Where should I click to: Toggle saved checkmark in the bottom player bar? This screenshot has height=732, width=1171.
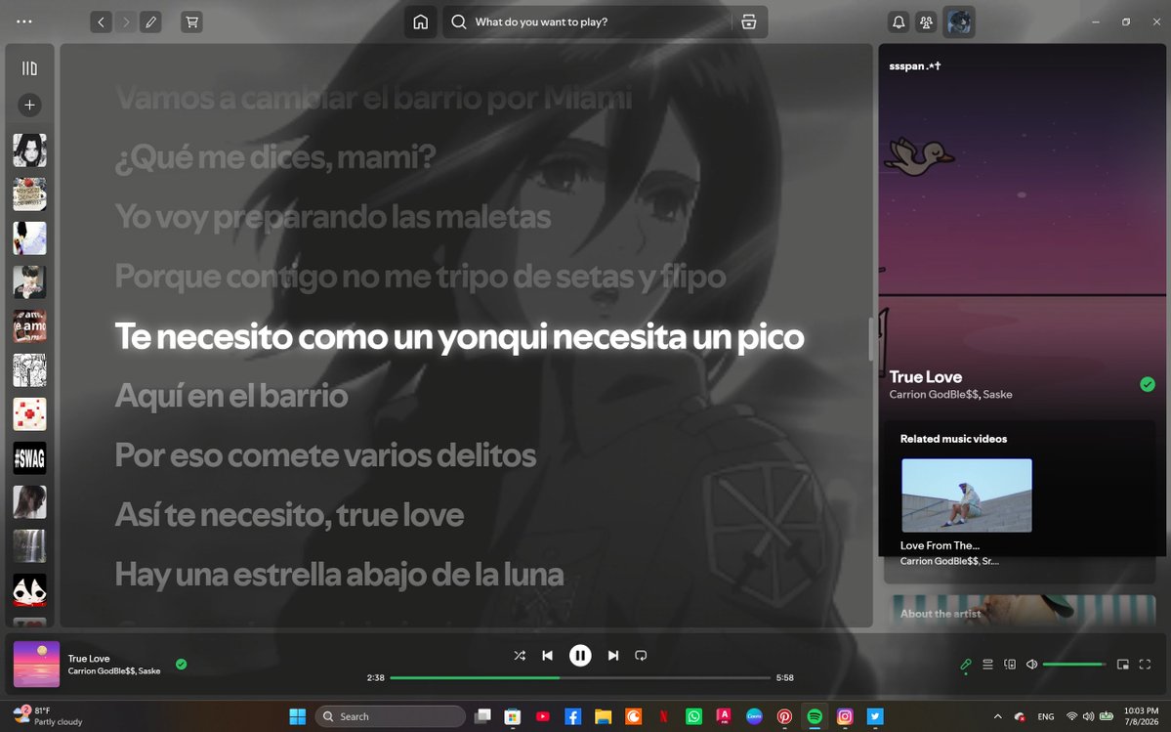click(181, 664)
